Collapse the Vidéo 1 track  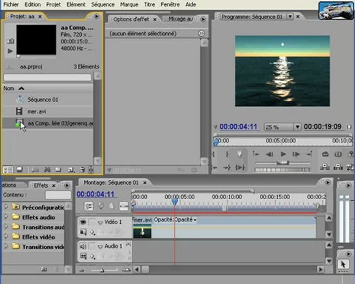[x=100, y=222]
